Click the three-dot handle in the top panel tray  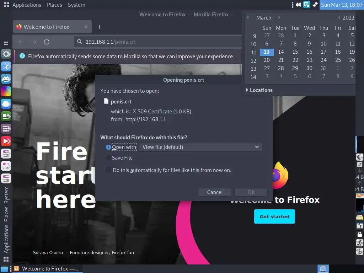pos(293,5)
